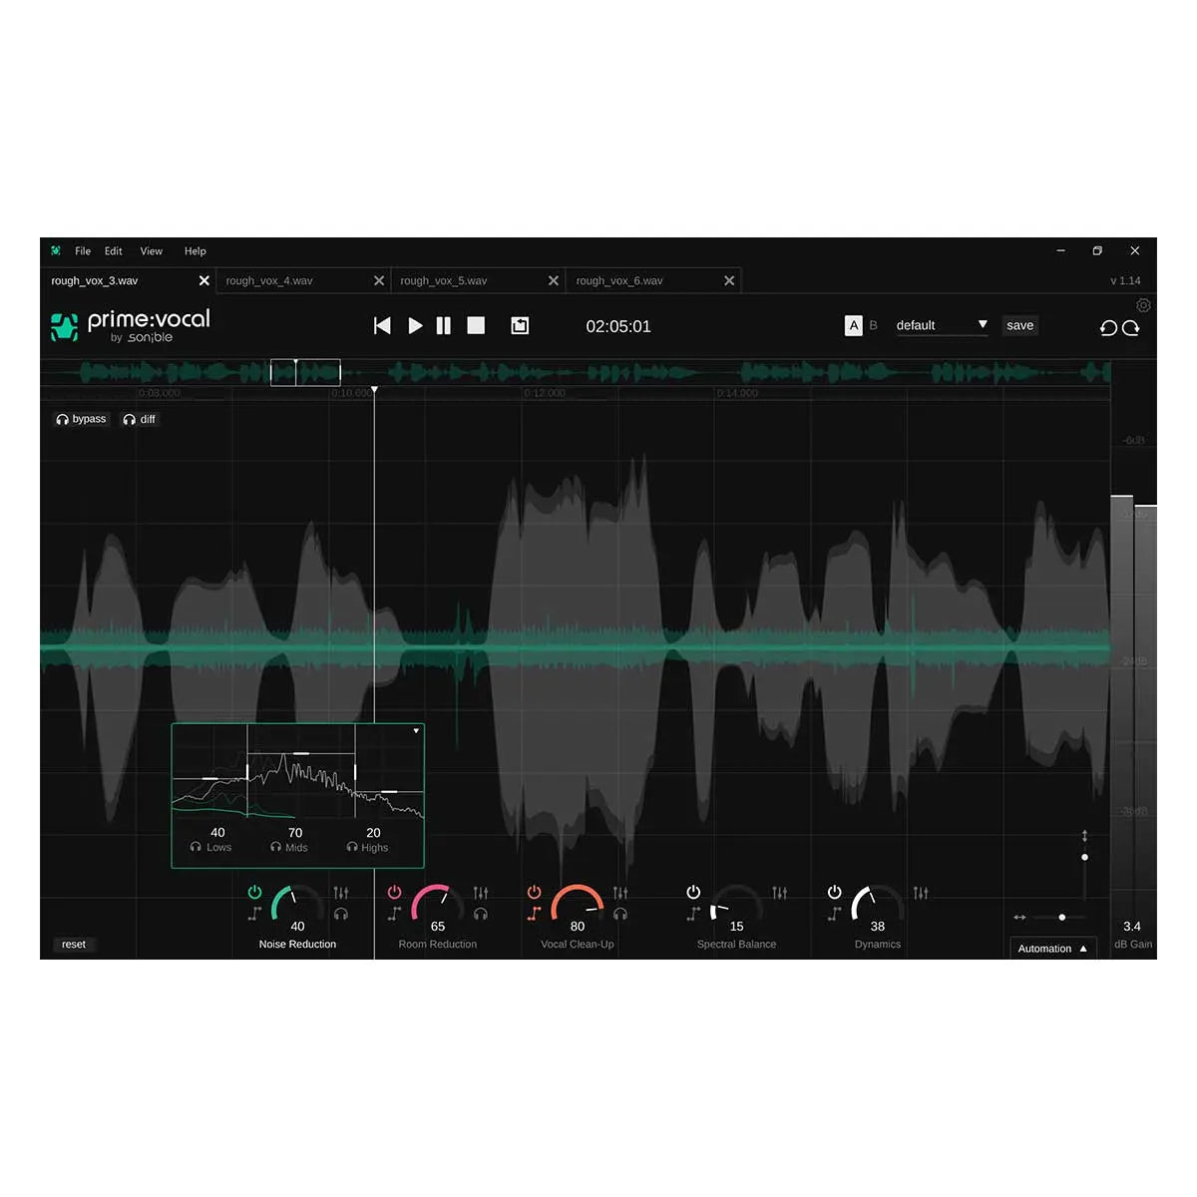Open the settings gear
Viewport: 1197px width, 1197px height.
(x=1143, y=305)
